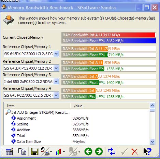
Task: Open dropdown arrow next to user/computer icon
Action: coord(51,152)
